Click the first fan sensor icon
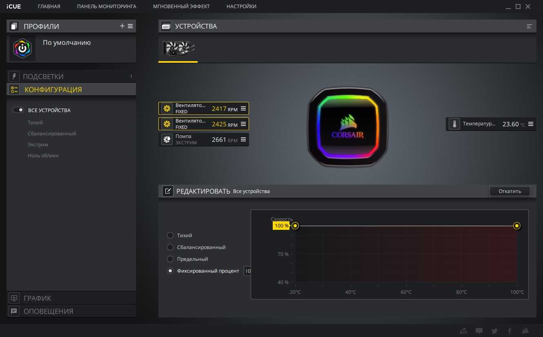This screenshot has width=543, height=337. (x=167, y=108)
